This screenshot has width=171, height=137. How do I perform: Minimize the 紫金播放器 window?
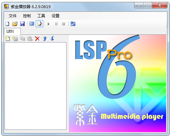139,6
